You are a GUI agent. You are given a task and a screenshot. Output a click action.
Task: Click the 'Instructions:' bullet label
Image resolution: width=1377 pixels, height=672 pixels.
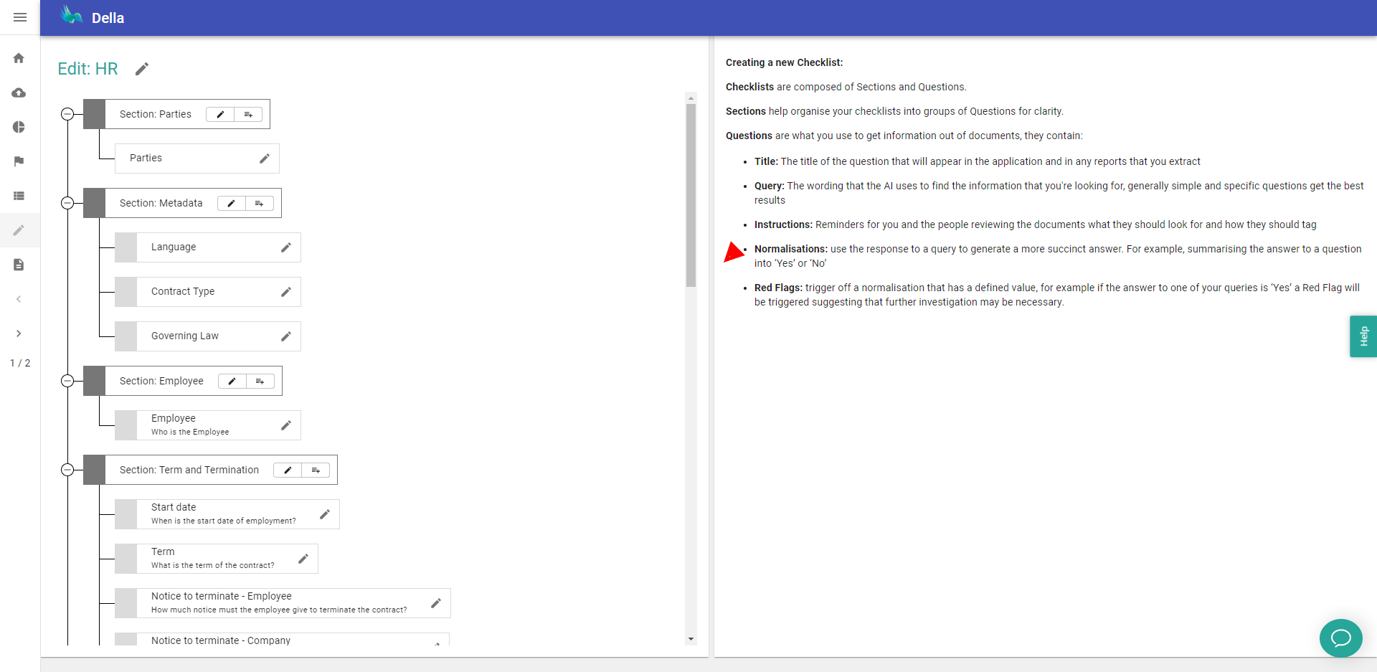(x=783, y=224)
